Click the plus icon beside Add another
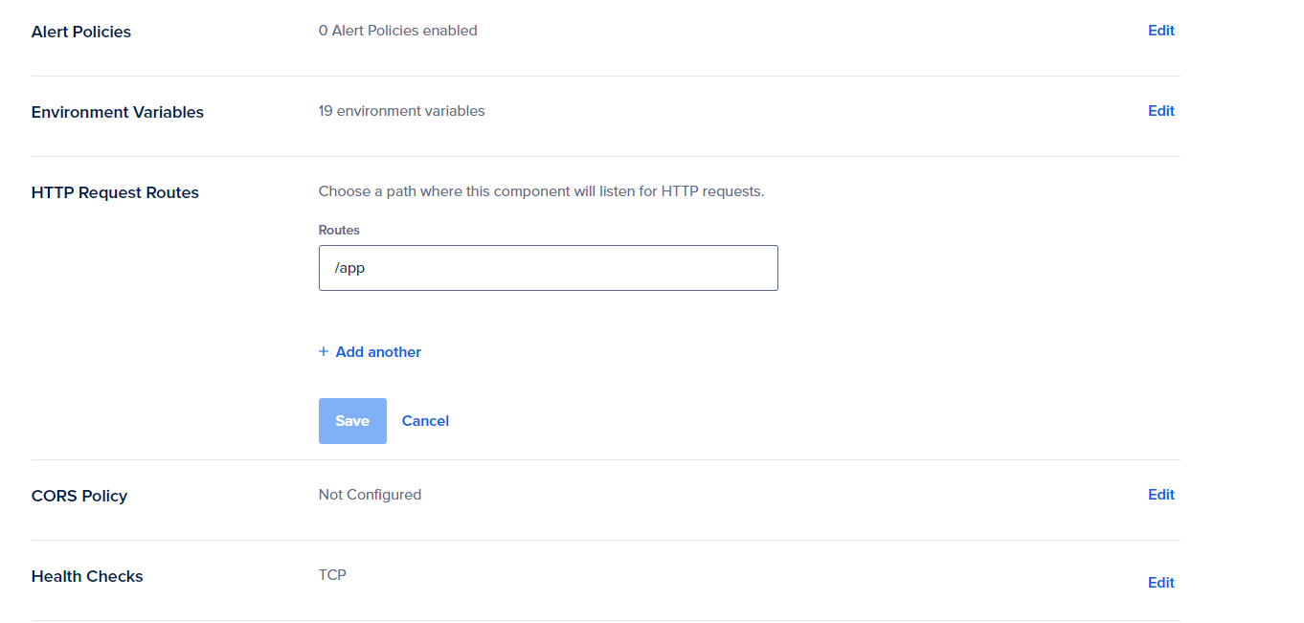1304x623 pixels. 324,352
